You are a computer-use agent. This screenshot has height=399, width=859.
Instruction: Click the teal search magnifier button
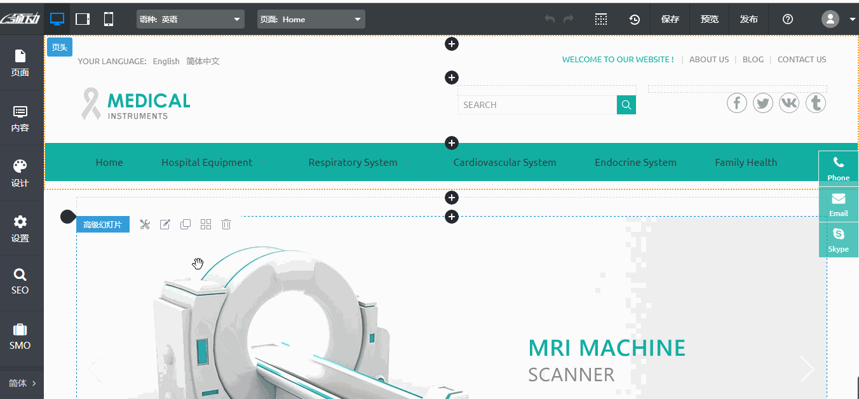tap(626, 105)
